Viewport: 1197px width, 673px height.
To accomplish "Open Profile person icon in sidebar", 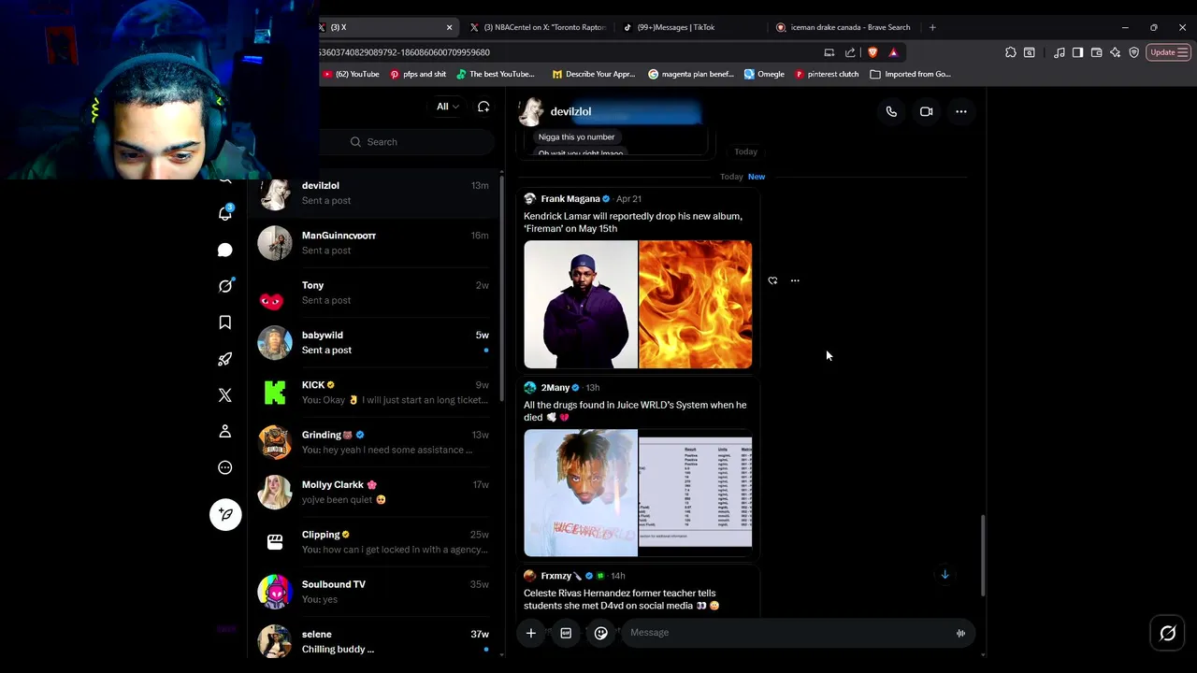I will [x=225, y=431].
